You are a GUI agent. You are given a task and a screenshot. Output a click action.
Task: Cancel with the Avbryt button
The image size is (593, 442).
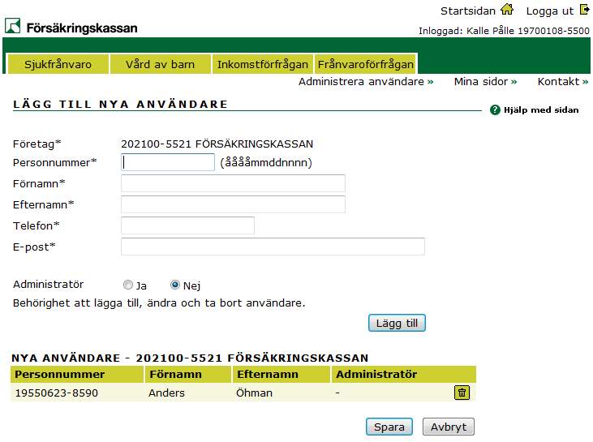[448, 427]
